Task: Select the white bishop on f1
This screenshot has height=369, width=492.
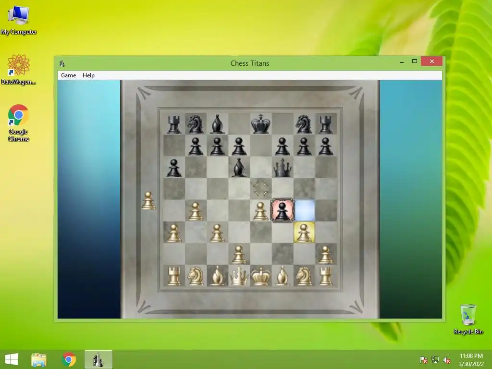Action: pos(283,276)
